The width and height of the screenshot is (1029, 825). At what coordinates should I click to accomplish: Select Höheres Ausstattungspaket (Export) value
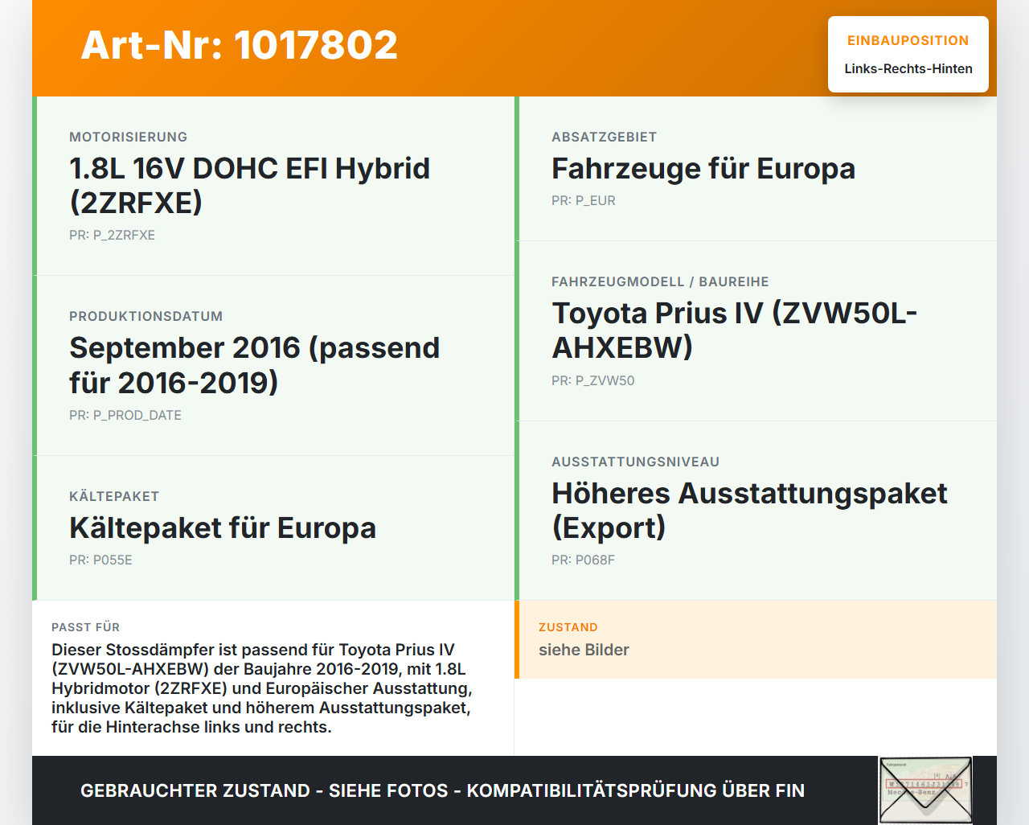749,511
